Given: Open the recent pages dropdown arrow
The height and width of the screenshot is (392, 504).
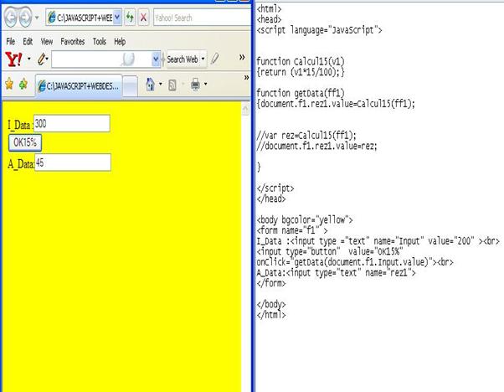Looking at the screenshot, I should [x=37, y=18].
